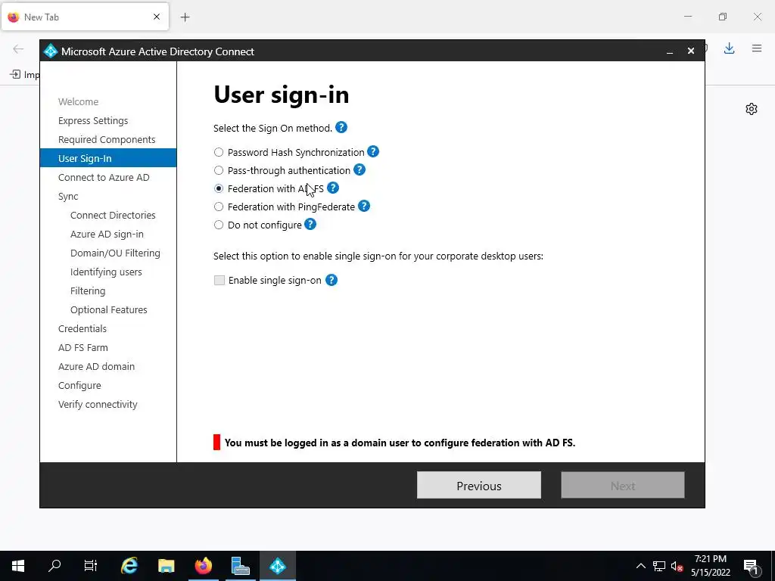Screen dimensions: 775x581
Task: Open Filtering sub-step
Action: (x=88, y=290)
